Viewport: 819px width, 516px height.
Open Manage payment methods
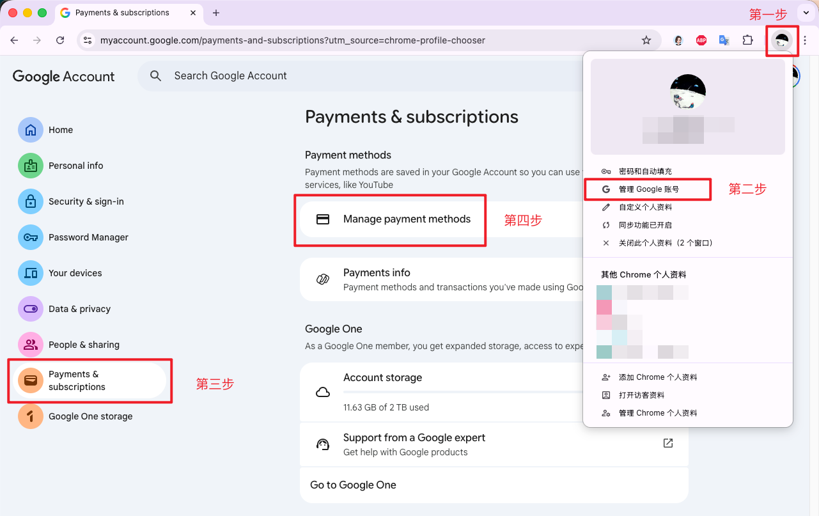[x=407, y=219]
